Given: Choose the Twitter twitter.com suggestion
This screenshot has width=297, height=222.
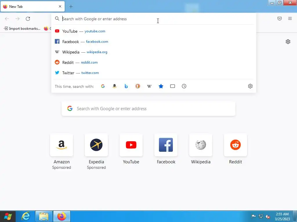Looking at the screenshot, I should (154, 73).
